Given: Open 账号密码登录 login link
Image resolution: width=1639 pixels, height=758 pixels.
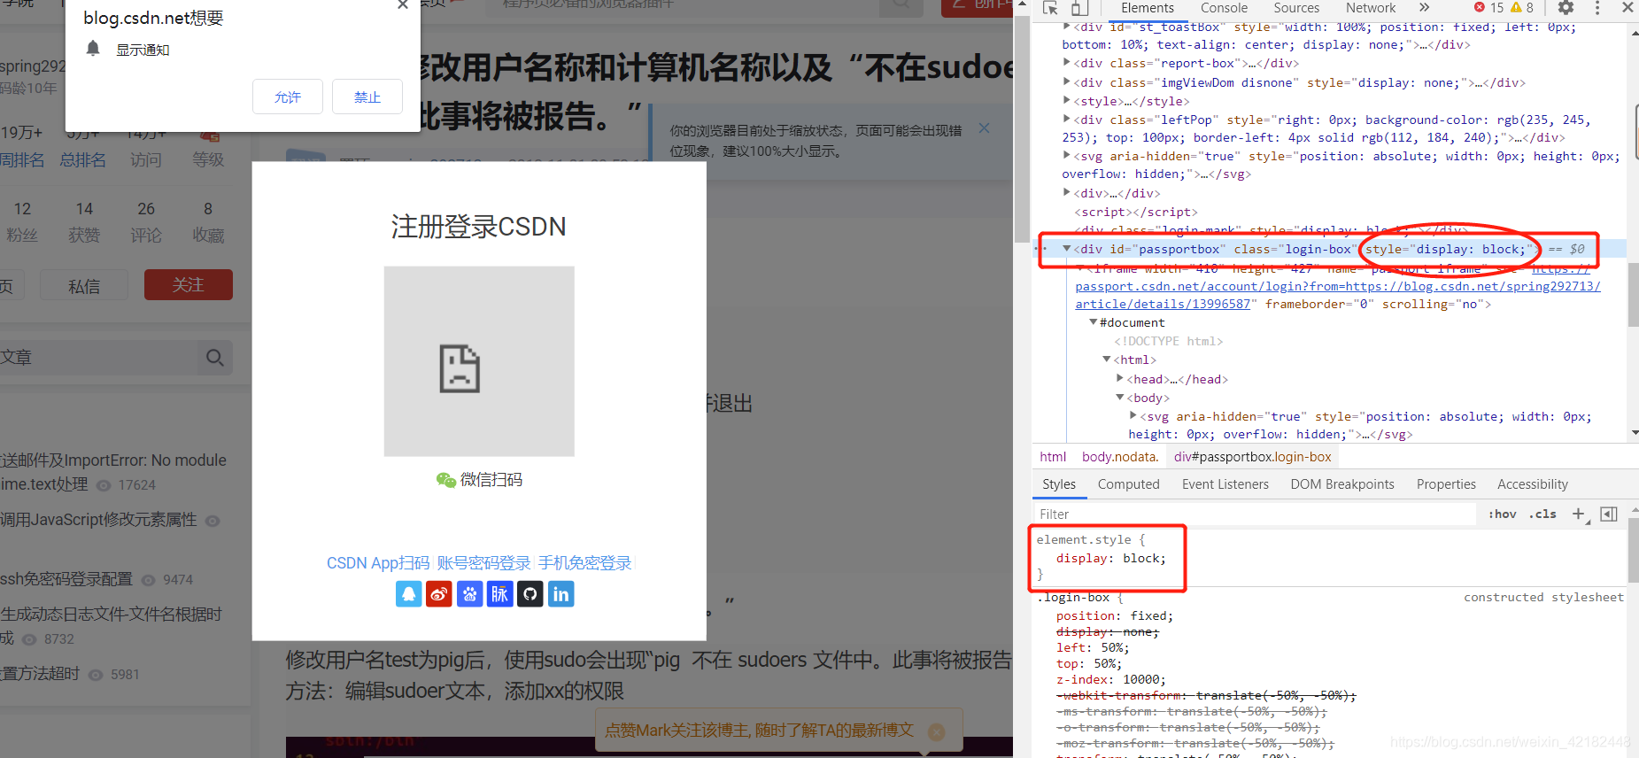Looking at the screenshot, I should coord(483,563).
